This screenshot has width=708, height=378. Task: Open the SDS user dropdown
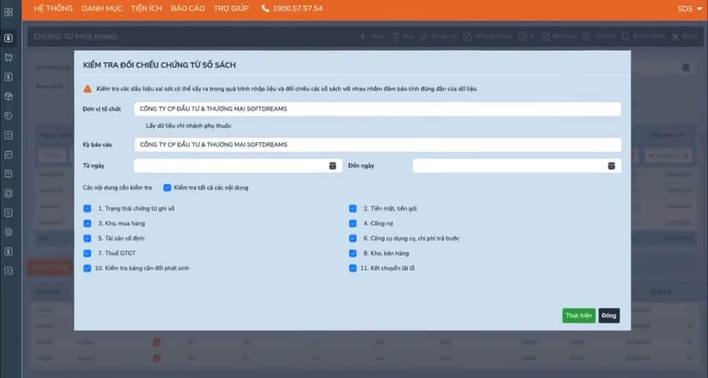pos(689,8)
